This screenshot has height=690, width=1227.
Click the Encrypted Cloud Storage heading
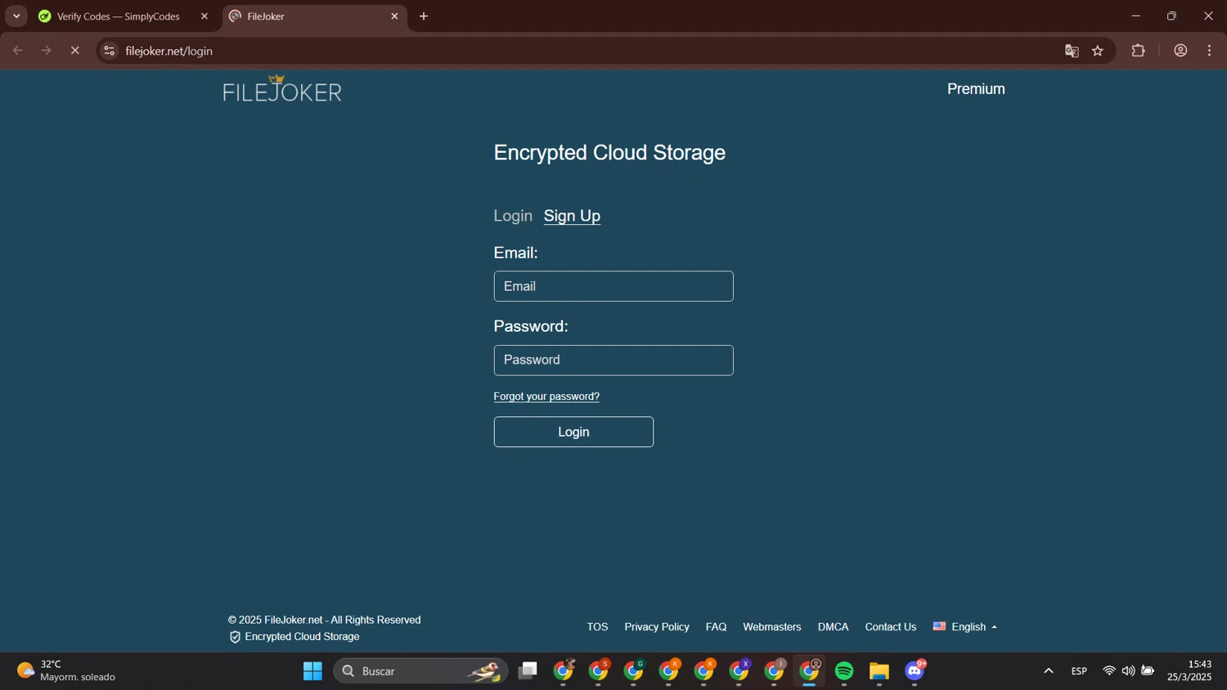pos(609,153)
